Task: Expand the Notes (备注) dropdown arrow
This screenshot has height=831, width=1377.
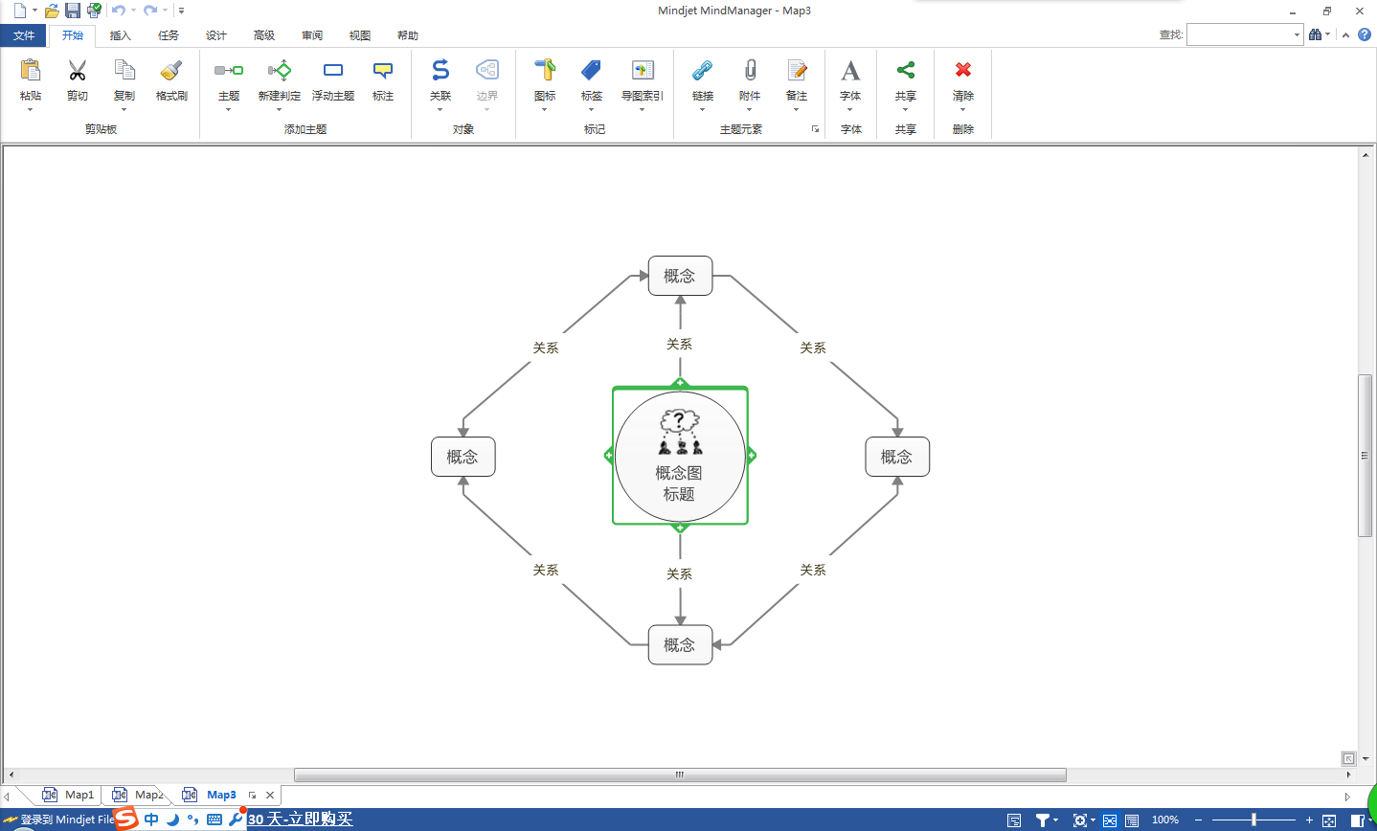Action: coord(797,109)
